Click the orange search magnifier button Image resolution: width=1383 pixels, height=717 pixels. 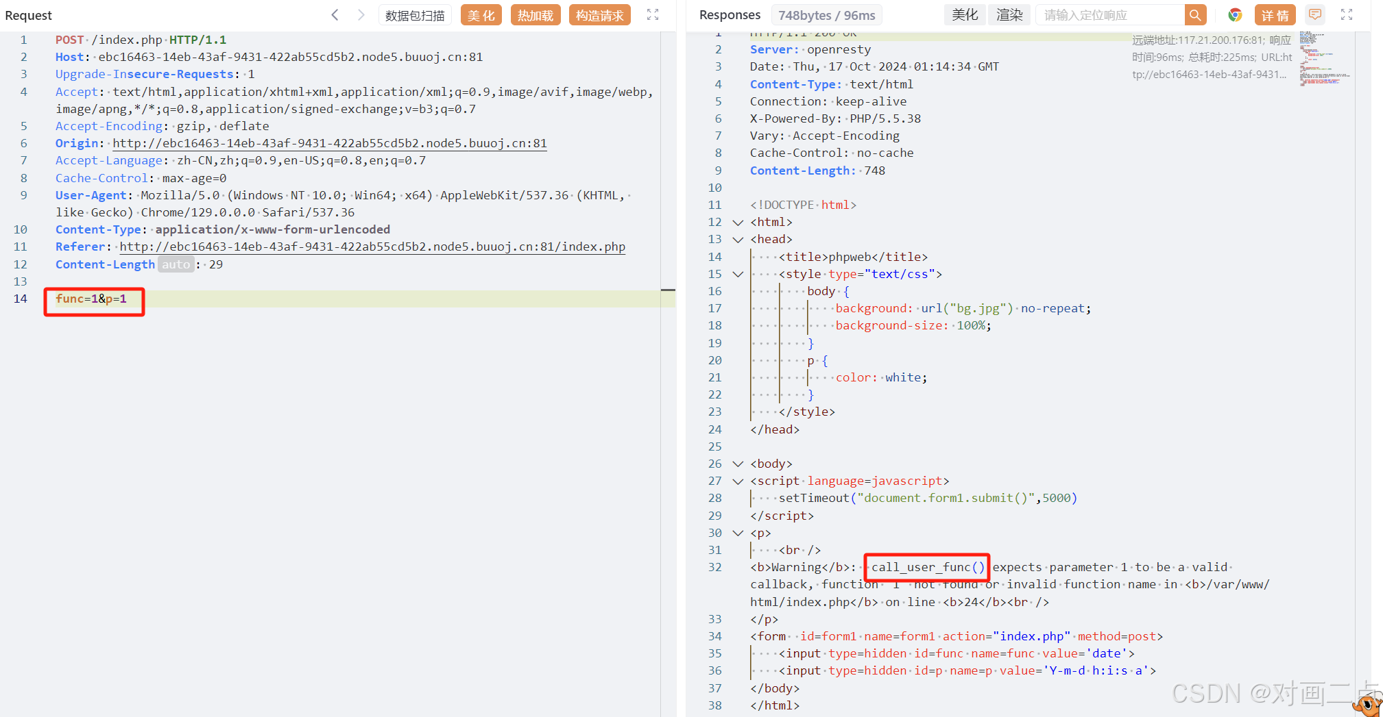1195,15
